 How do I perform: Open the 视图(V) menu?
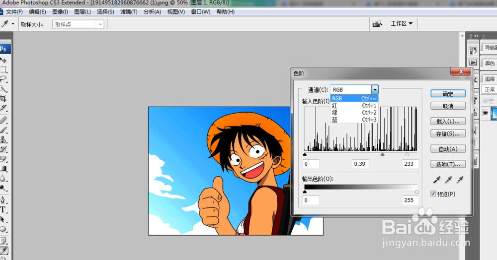(176, 12)
